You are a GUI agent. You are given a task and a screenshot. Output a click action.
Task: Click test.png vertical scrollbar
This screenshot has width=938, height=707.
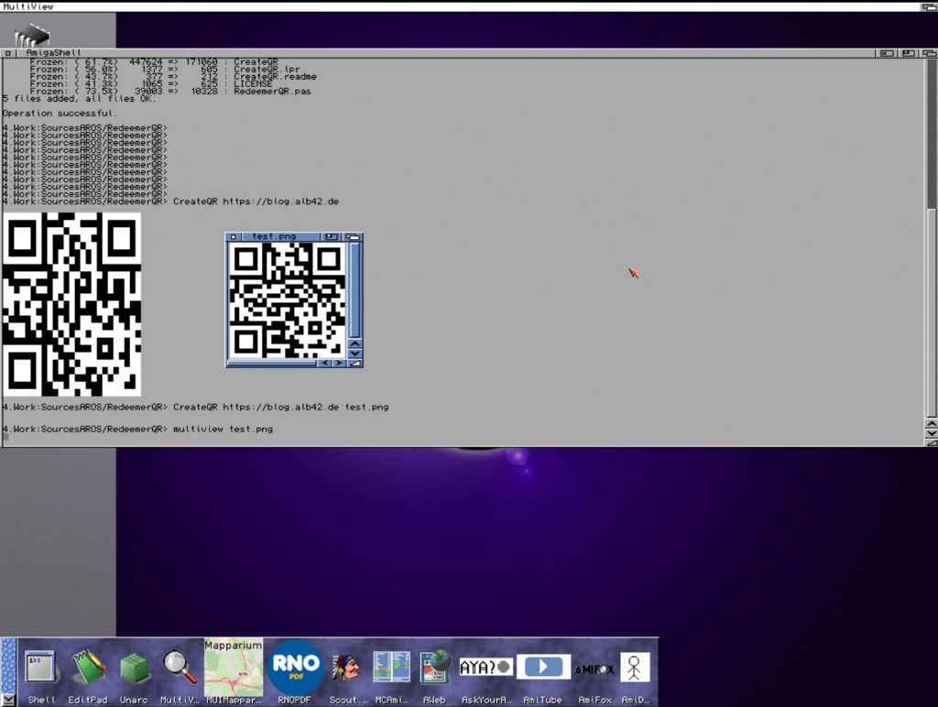tap(354, 290)
